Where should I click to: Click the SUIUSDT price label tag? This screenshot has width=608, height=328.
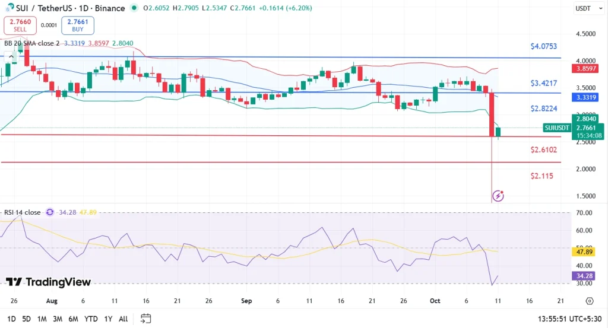[x=558, y=128]
